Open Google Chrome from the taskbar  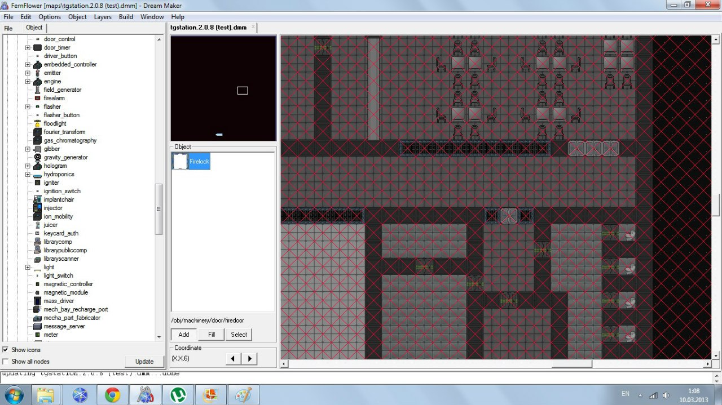click(x=112, y=395)
